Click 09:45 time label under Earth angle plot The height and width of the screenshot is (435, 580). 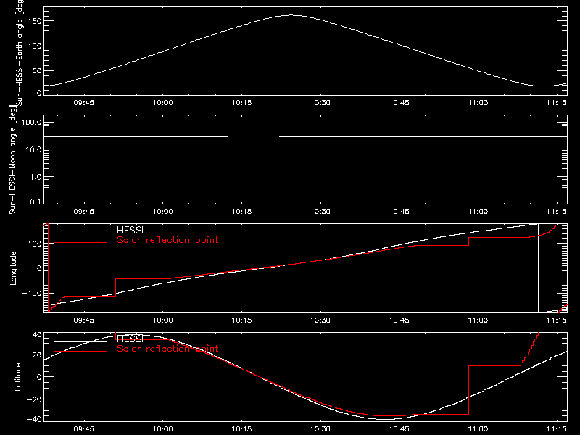[83, 103]
